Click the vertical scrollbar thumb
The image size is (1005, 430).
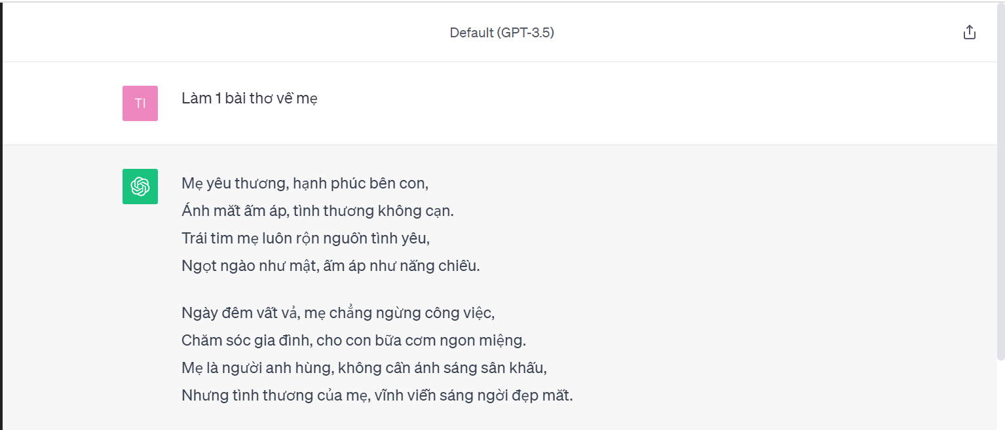pyautogui.click(x=1000, y=181)
